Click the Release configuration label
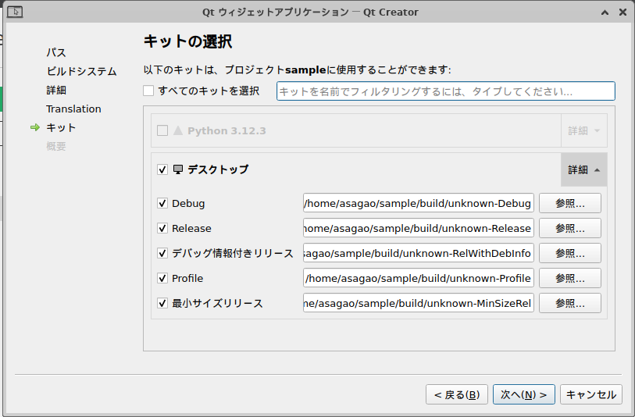The width and height of the screenshot is (635, 417). tap(191, 228)
